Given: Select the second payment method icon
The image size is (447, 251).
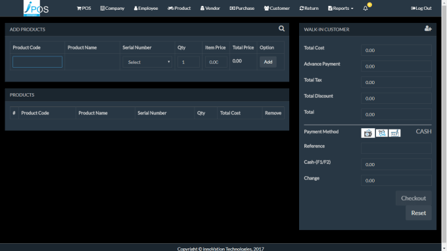Looking at the screenshot, I should point(382,133).
